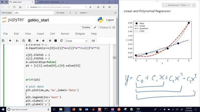The width and height of the screenshot is (200, 112).
Task: Open the Insert menu in Jupyter
Action: coord(40,34)
